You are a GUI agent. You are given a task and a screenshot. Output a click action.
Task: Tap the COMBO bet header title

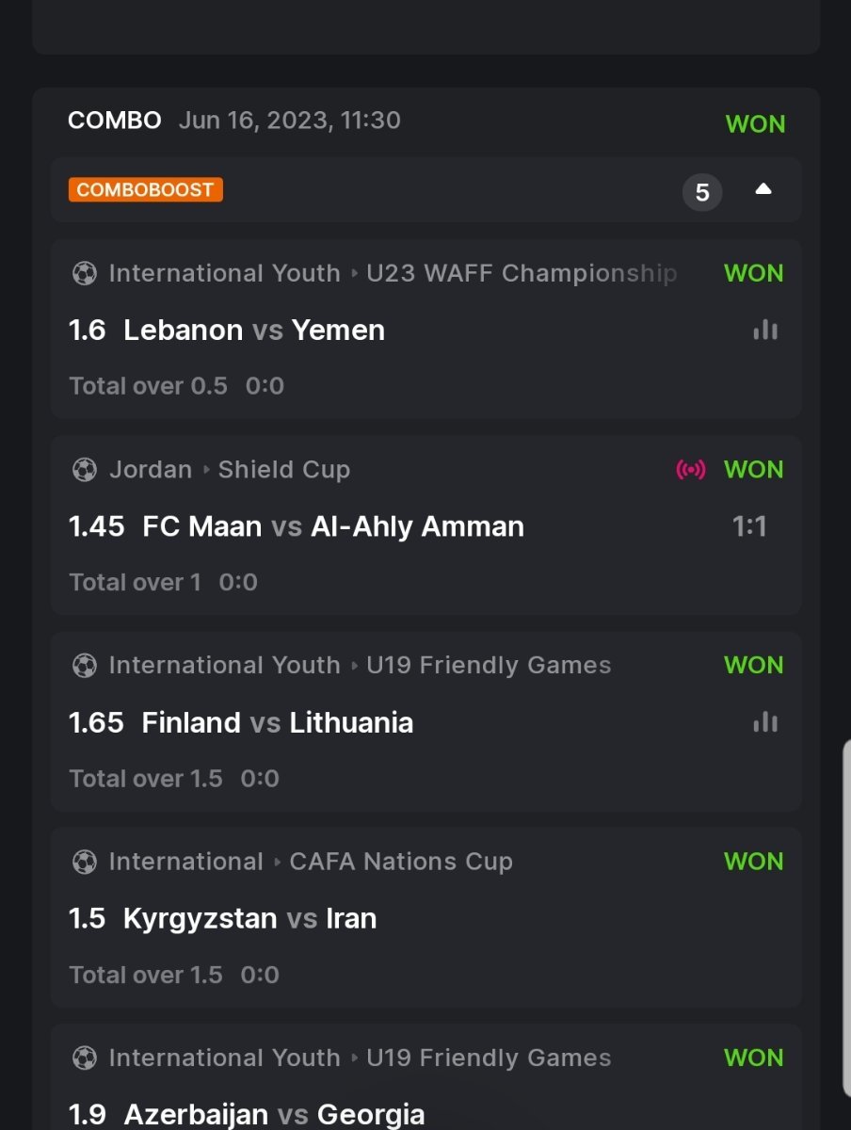[114, 121]
